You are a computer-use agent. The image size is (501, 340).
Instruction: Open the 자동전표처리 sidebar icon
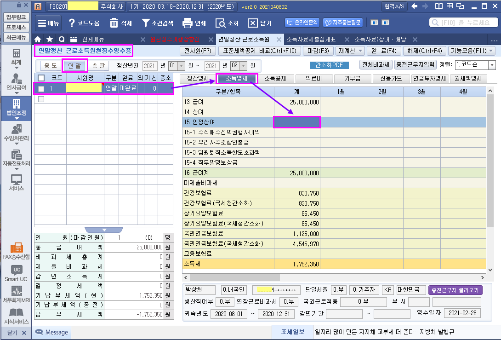click(x=16, y=157)
